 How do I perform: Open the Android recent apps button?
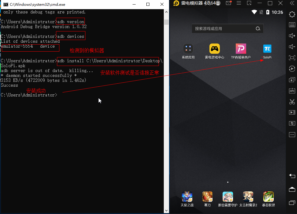[292, 203]
